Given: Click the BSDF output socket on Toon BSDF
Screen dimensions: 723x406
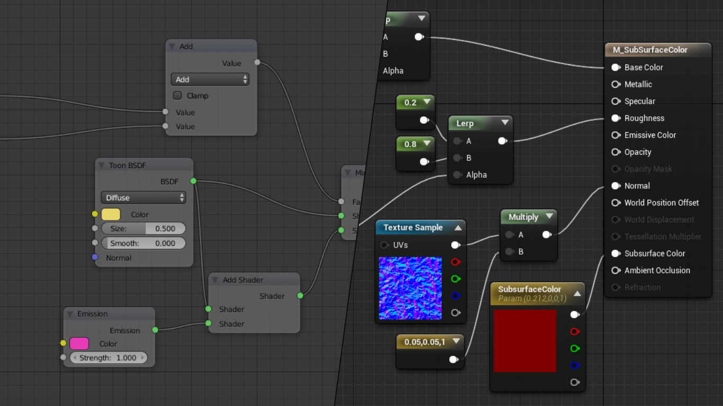Looking at the screenshot, I should pos(193,181).
